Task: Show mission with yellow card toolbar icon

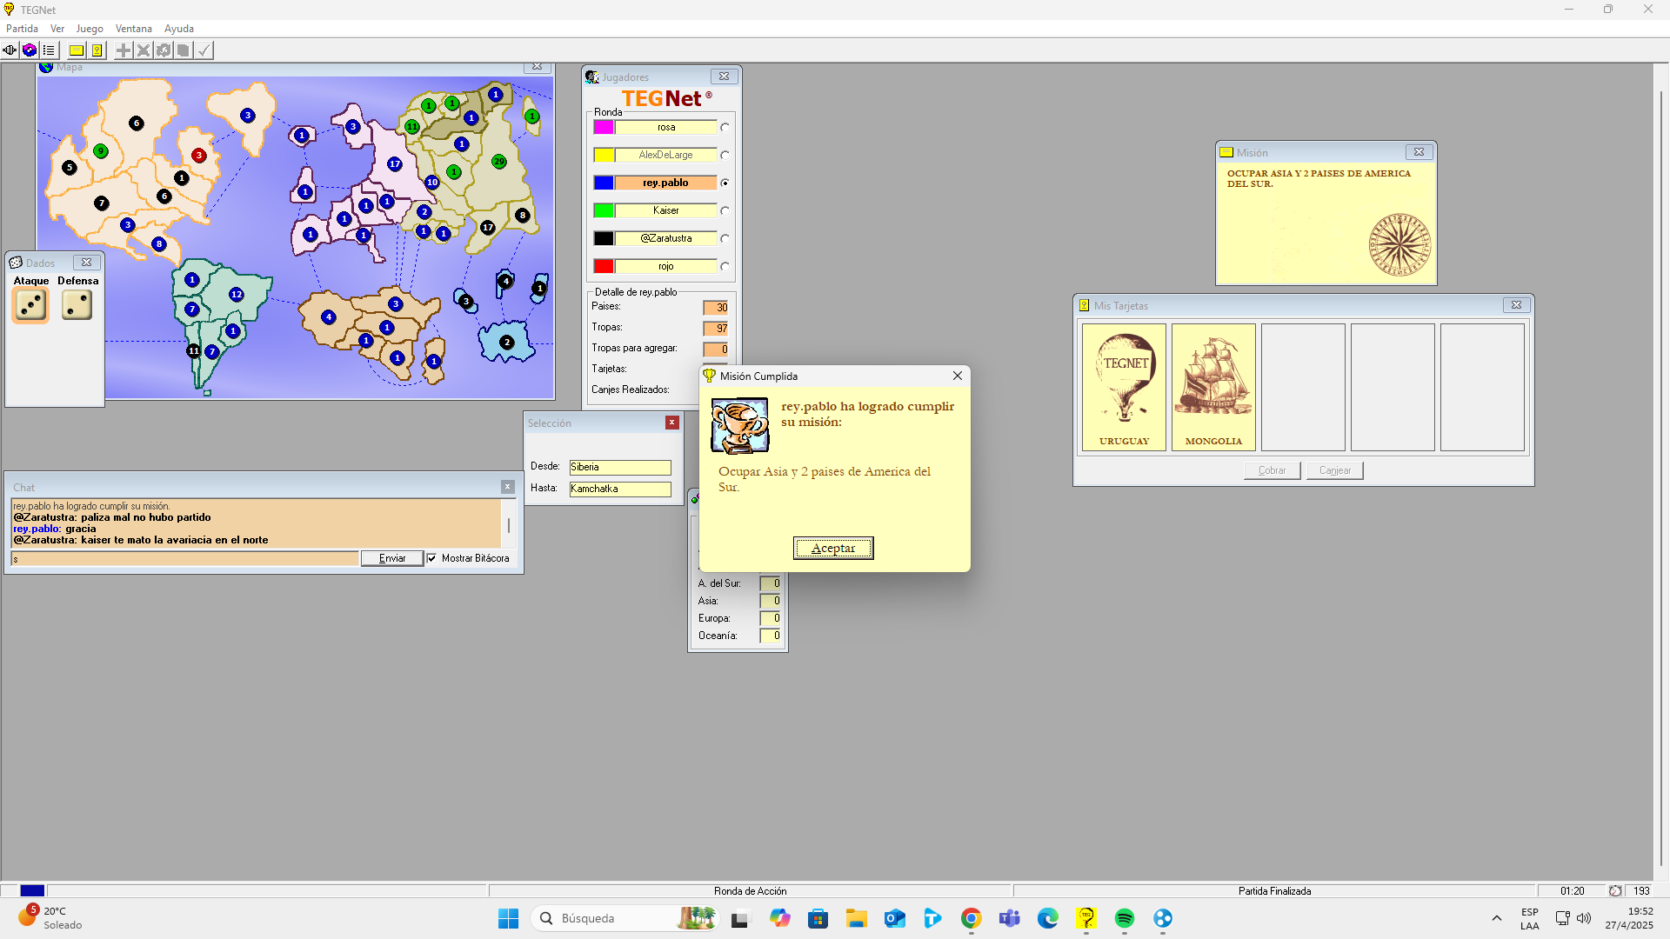Action: 77,50
